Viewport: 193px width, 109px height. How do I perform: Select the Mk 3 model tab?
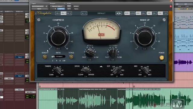point(69,13)
